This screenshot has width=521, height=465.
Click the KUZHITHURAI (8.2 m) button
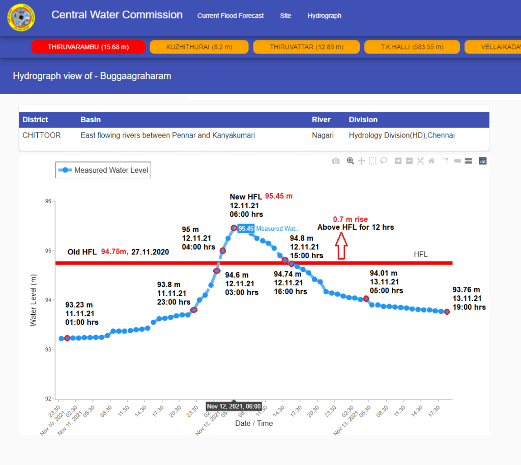[x=199, y=47]
